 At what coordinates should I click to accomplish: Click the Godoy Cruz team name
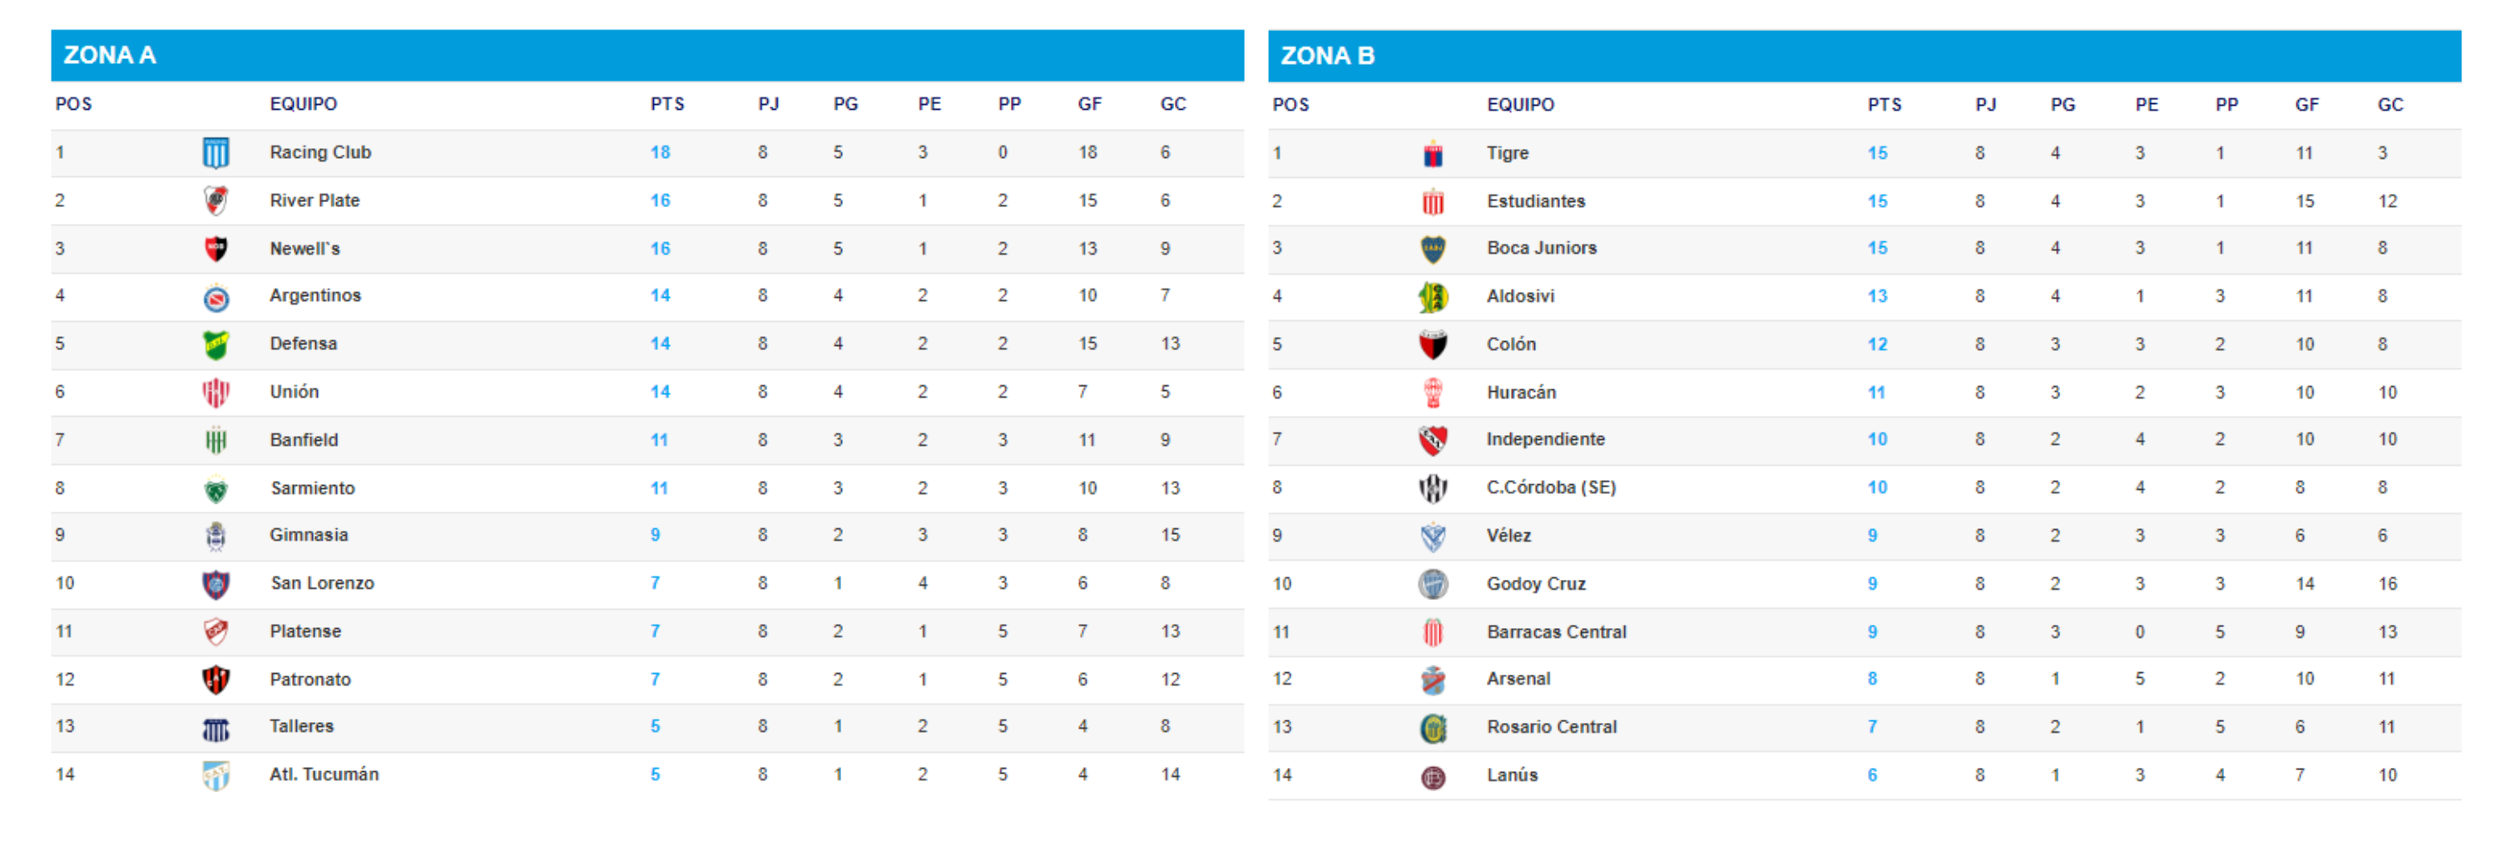click(1535, 584)
